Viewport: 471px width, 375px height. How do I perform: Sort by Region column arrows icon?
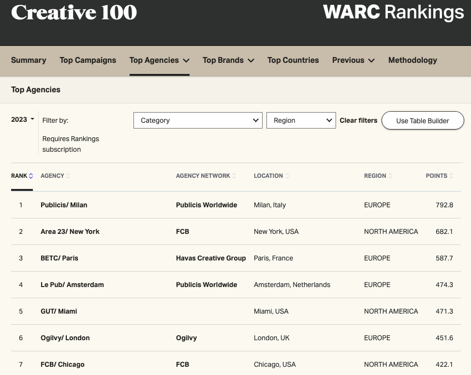pyautogui.click(x=390, y=176)
